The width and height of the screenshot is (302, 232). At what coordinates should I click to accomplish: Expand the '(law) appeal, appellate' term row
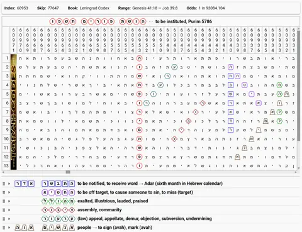click(9, 219)
